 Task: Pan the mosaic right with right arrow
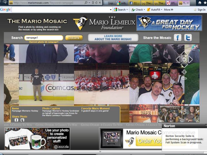coord(190,60)
